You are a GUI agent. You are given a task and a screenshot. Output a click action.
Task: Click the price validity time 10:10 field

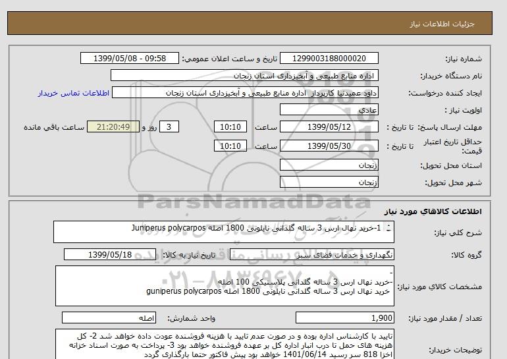point(230,146)
